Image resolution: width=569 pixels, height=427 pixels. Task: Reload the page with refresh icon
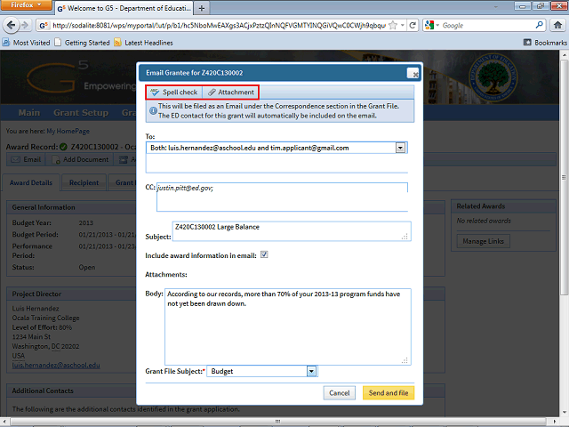click(413, 25)
